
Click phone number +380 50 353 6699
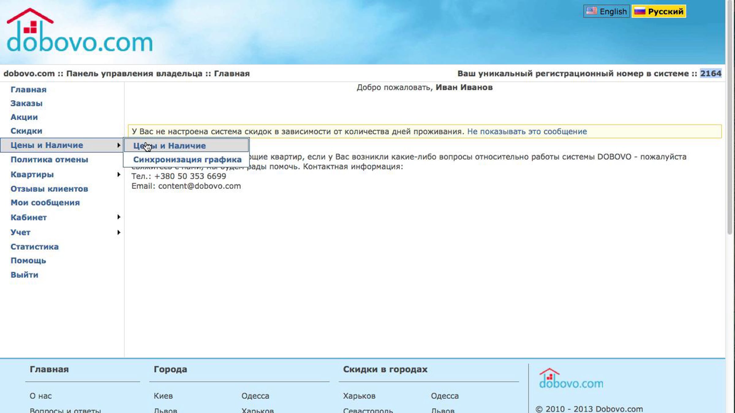[x=190, y=176]
